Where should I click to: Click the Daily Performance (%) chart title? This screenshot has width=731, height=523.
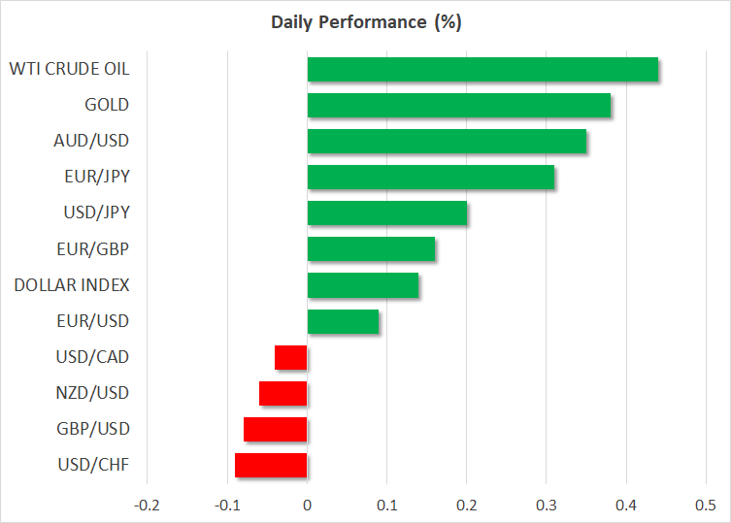(x=365, y=23)
